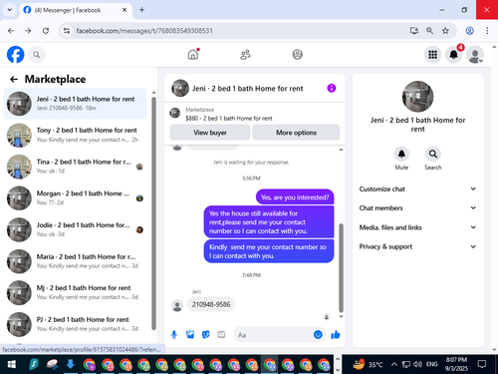Send a voice clip microphone icon
498x374 pixels.
[x=174, y=334]
